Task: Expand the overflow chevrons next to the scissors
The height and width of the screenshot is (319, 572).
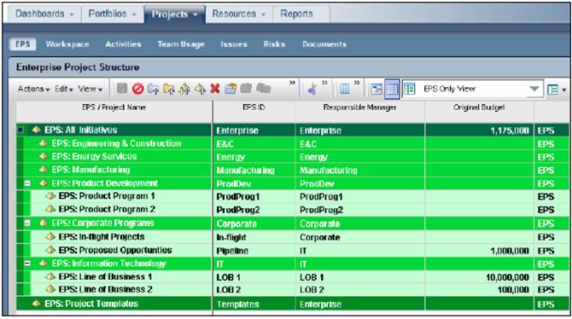Action: click(x=324, y=83)
